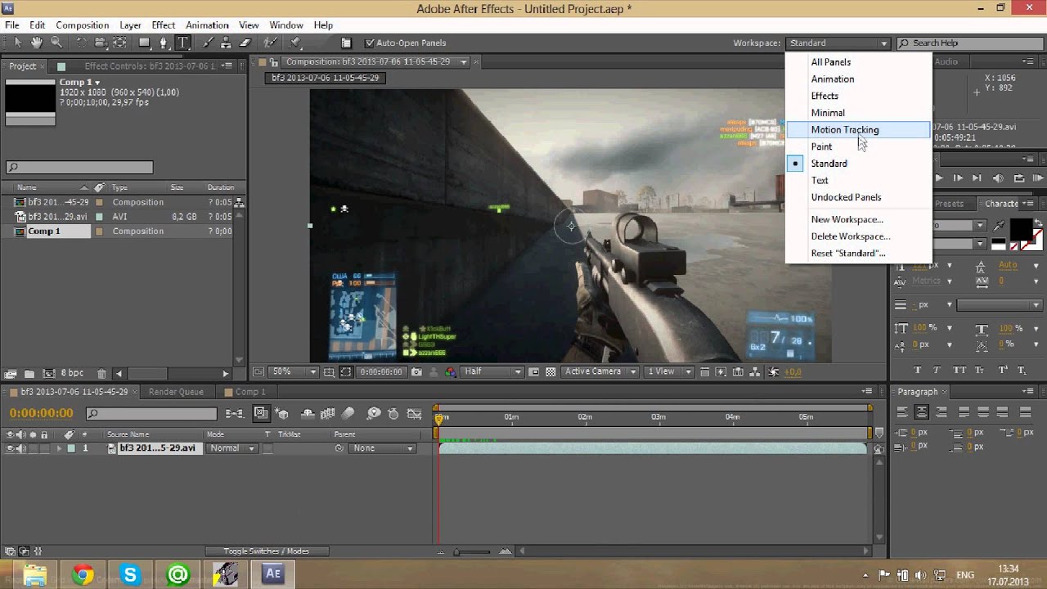The image size is (1047, 589).
Task: Select the Zoom magnifier tool
Action: (x=56, y=43)
